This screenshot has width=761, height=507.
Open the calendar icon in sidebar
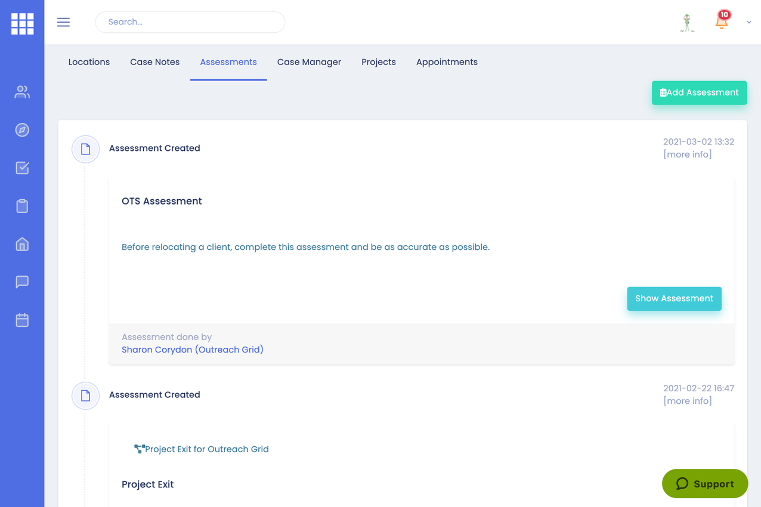click(x=22, y=320)
